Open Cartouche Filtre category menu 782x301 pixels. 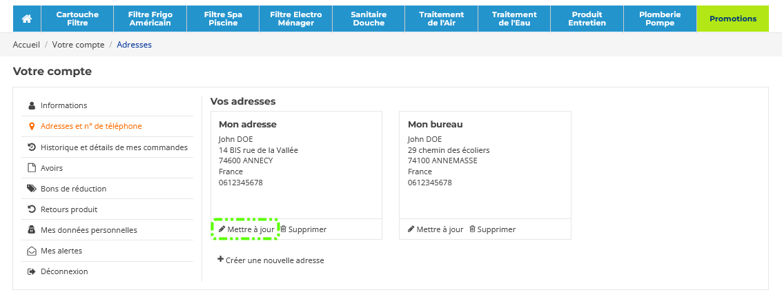pos(77,19)
